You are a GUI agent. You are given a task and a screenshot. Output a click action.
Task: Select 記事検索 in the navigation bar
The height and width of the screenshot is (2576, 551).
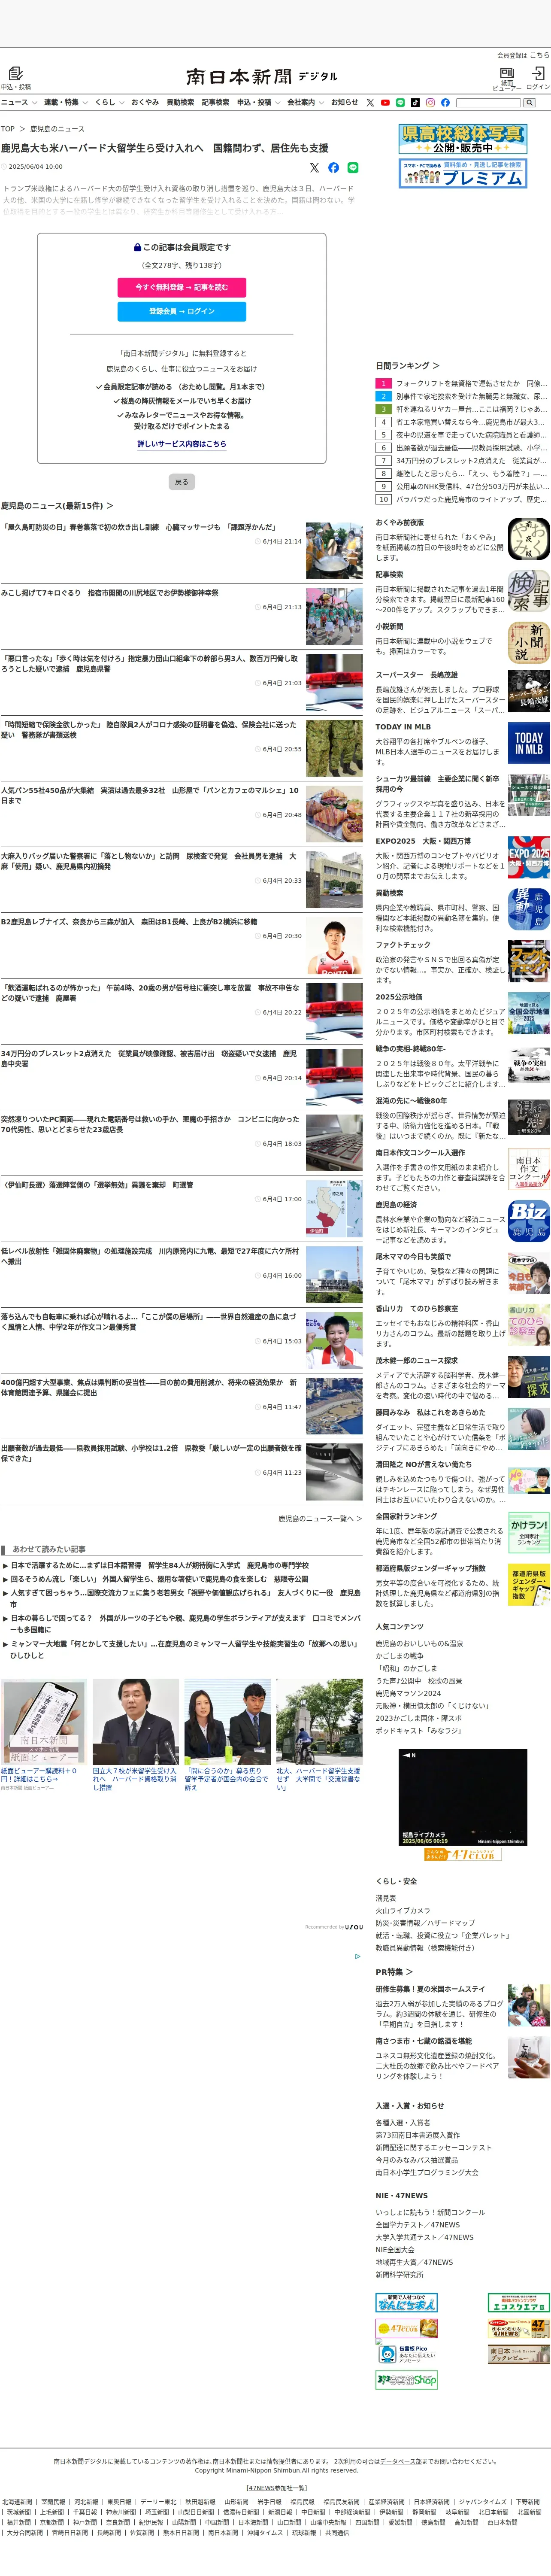click(x=215, y=102)
